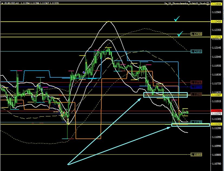This screenshot has width=224, height=171.
Task: Click the Ze_33_Zhuravlerezka expert advisor name
Action: pyautogui.click(x=185, y=3)
